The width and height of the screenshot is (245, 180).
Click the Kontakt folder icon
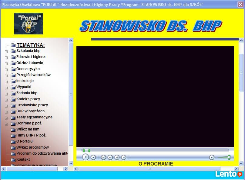13,160
